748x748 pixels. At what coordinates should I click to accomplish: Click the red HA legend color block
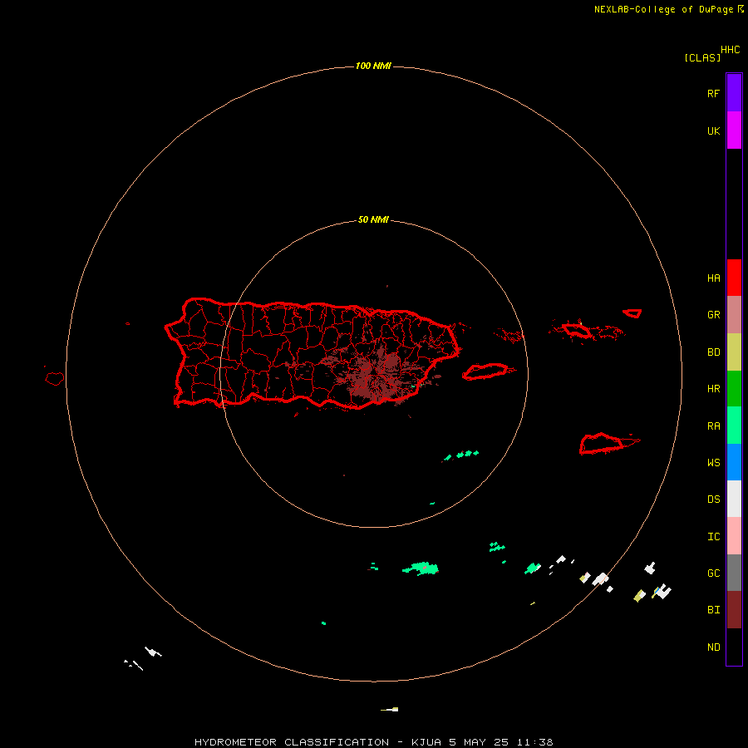(734, 278)
